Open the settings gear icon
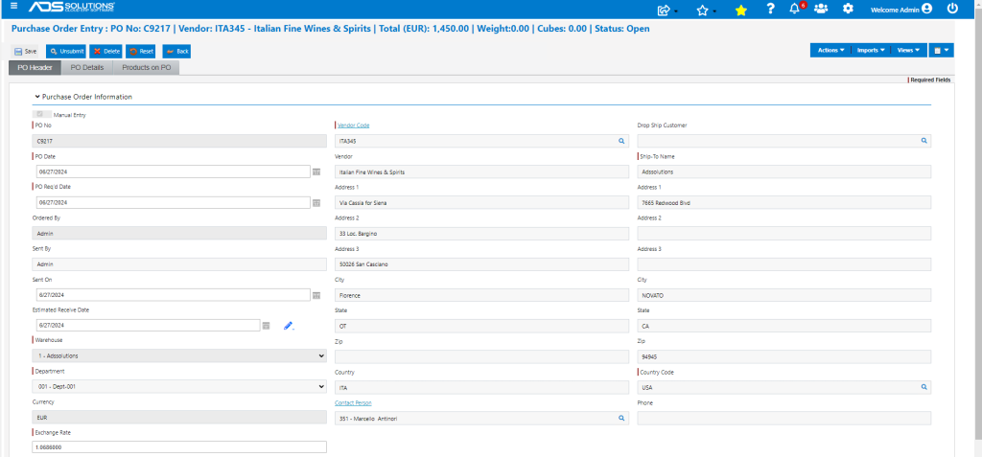 tap(848, 9)
